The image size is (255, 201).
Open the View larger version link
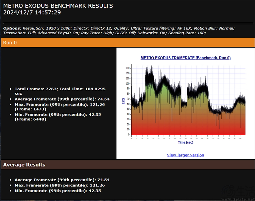(185, 155)
